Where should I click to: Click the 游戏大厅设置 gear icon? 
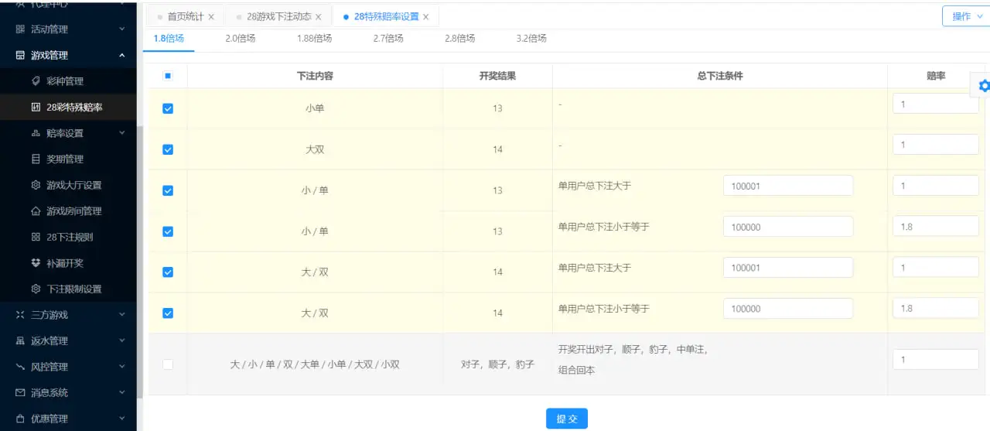click(36, 185)
